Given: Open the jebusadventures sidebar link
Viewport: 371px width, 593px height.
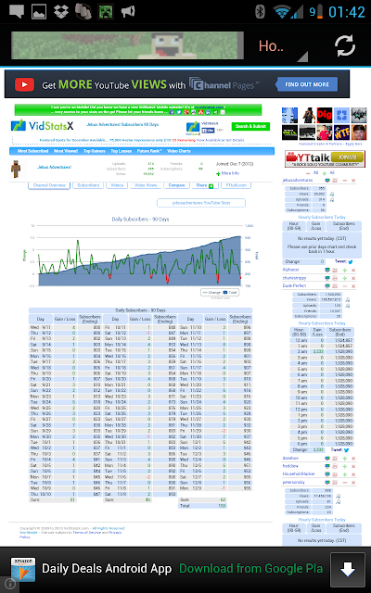Looking at the screenshot, I should pyautogui.click(x=298, y=181).
